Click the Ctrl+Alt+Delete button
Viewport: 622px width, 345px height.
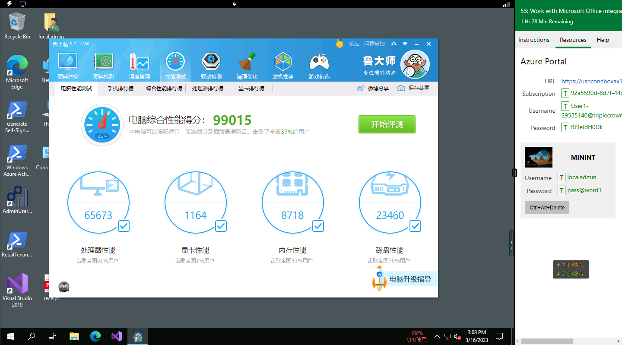point(547,208)
